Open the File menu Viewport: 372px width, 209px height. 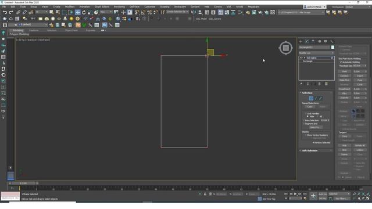pos(4,7)
